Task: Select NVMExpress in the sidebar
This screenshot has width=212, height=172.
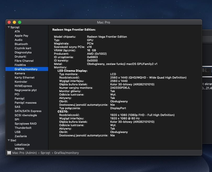Action: [x=23, y=86]
